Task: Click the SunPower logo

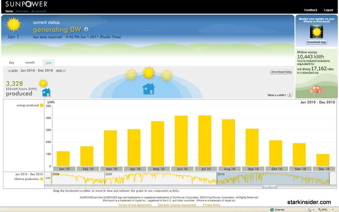Action: pos(26,4)
